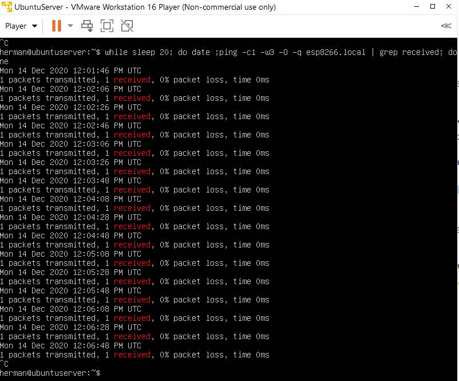Minimize the VMware Player window
Screen dimensions: 459x381
416,7
